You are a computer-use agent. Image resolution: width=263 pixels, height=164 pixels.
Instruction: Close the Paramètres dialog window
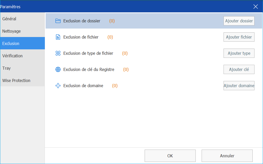point(256,6)
